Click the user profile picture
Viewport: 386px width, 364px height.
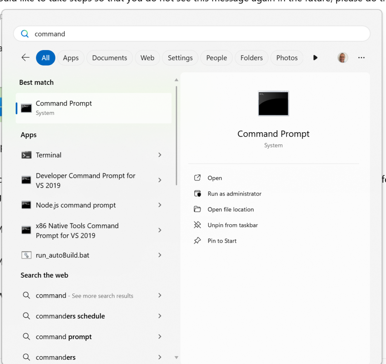(x=342, y=58)
